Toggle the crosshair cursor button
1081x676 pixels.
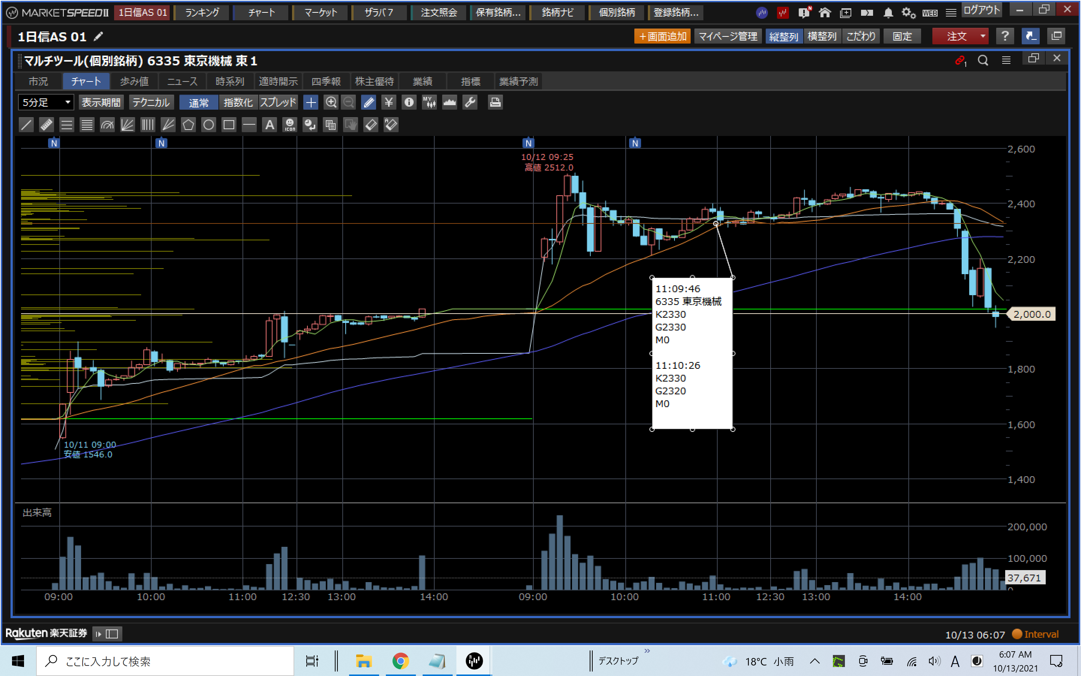tap(310, 103)
